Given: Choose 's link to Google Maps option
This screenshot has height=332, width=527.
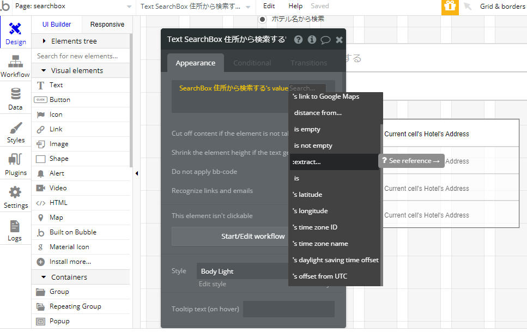Looking at the screenshot, I should tap(335, 96).
